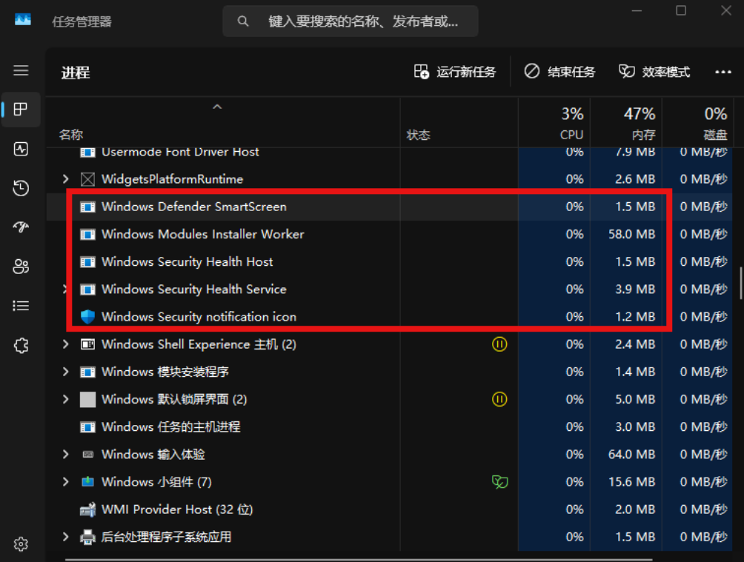Open Task Manager settings gear

click(21, 544)
